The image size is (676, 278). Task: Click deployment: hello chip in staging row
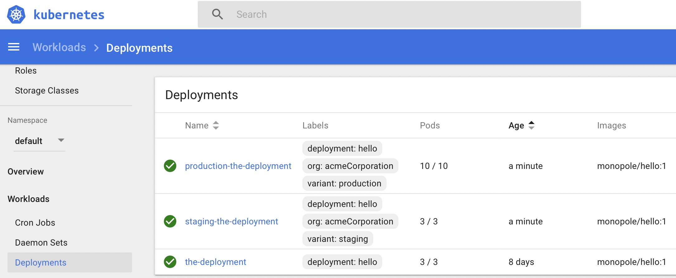[x=342, y=204]
